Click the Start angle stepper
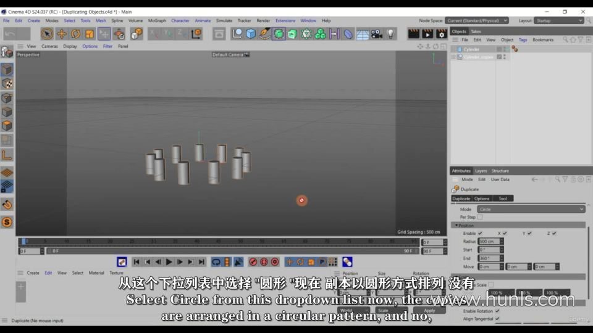 coord(502,250)
